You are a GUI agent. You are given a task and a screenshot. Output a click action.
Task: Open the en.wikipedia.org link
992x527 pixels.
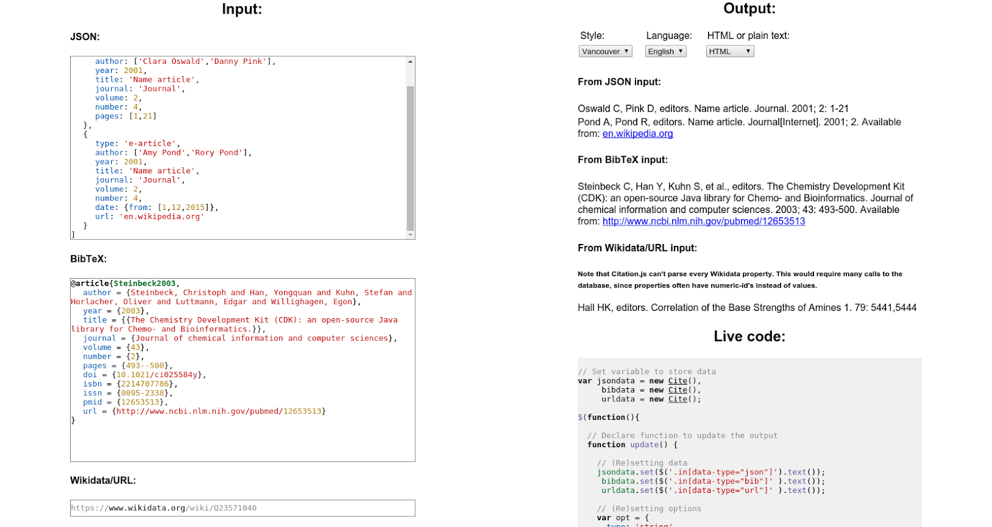pos(637,134)
